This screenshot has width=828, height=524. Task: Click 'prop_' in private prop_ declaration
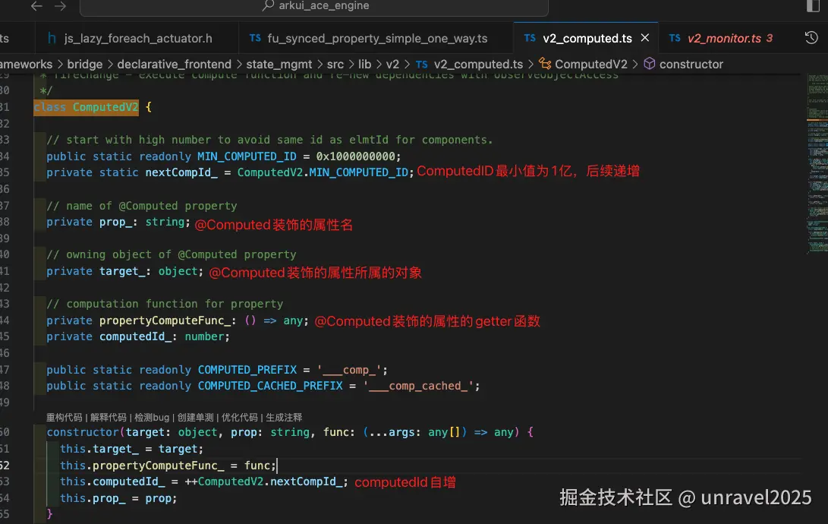(115, 222)
